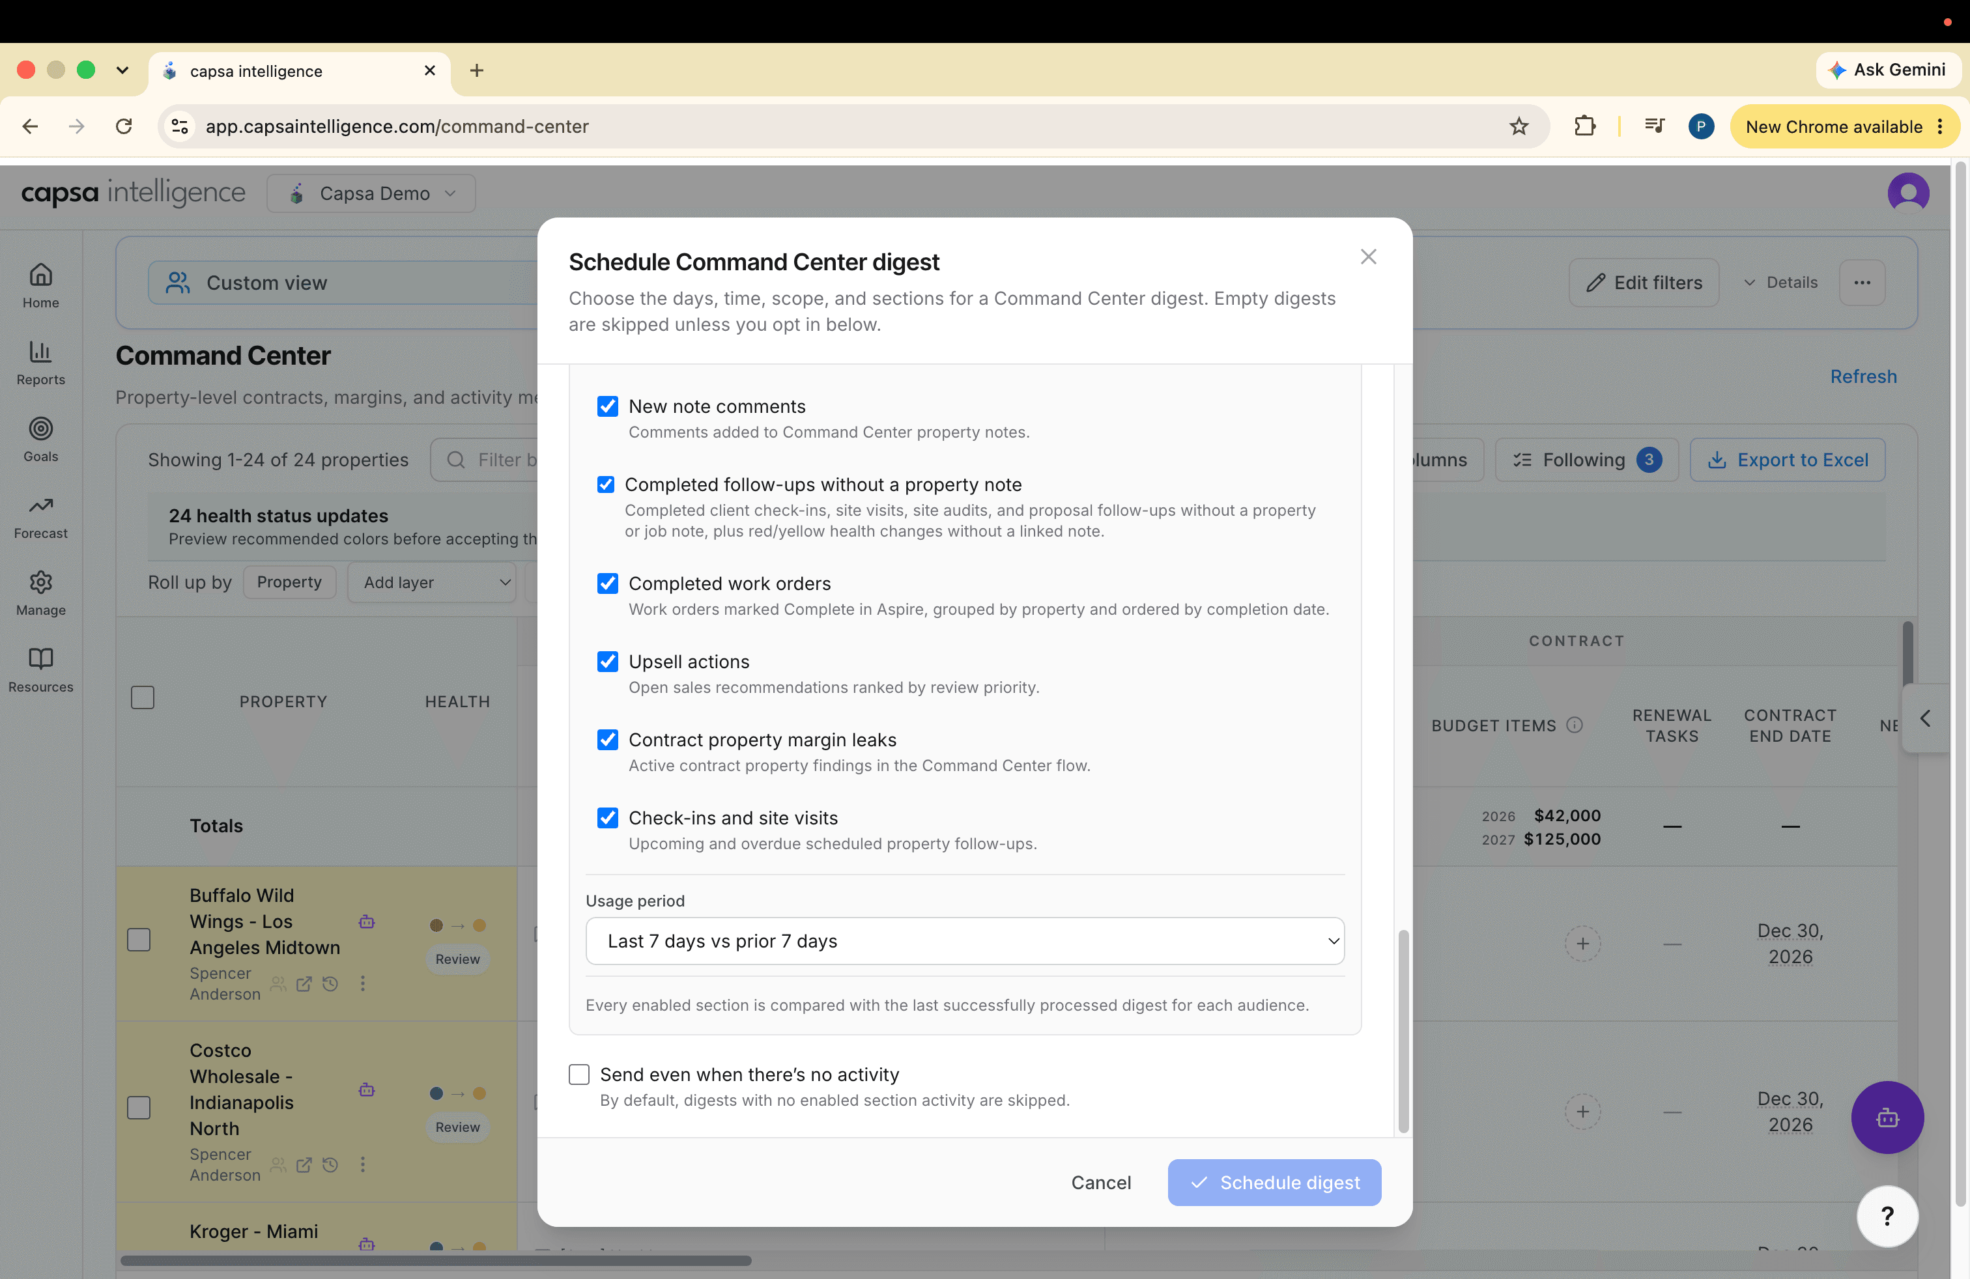Viewport: 1970px width, 1279px height.
Task: Click the table's horizontal scrollbar
Action: 435,1261
